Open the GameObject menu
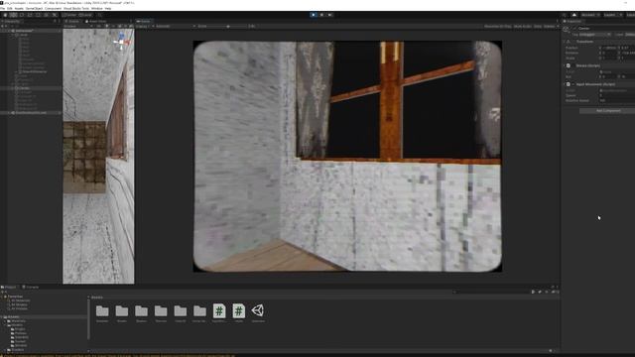This screenshot has width=635, height=357. coord(34,8)
